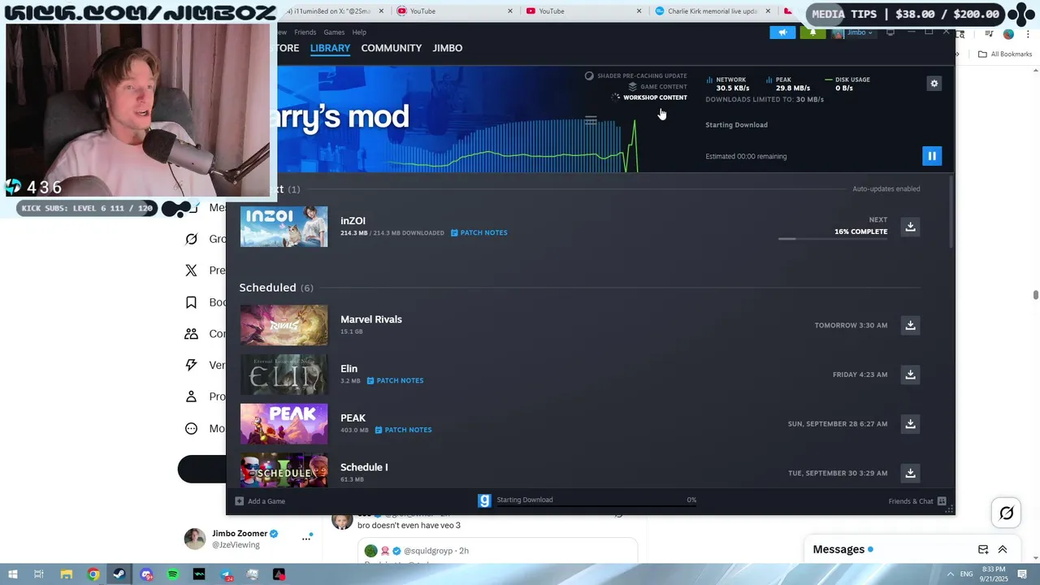
Task: Click the download arrow for PEAK
Action: coord(910,424)
